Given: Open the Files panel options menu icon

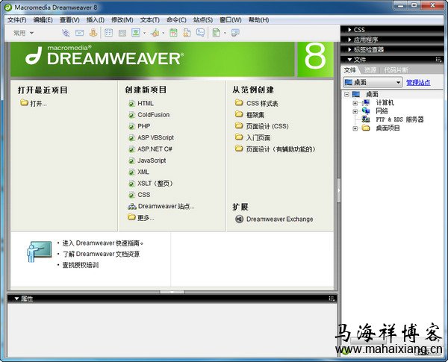Looking at the screenshot, I should pos(438,60).
